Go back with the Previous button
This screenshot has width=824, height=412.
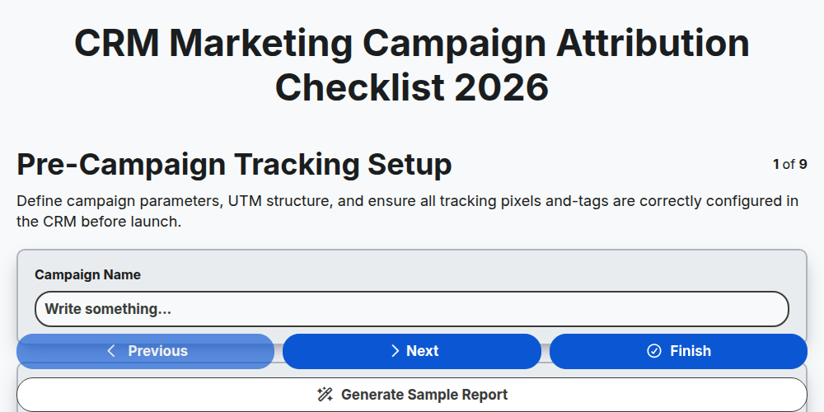click(x=146, y=351)
